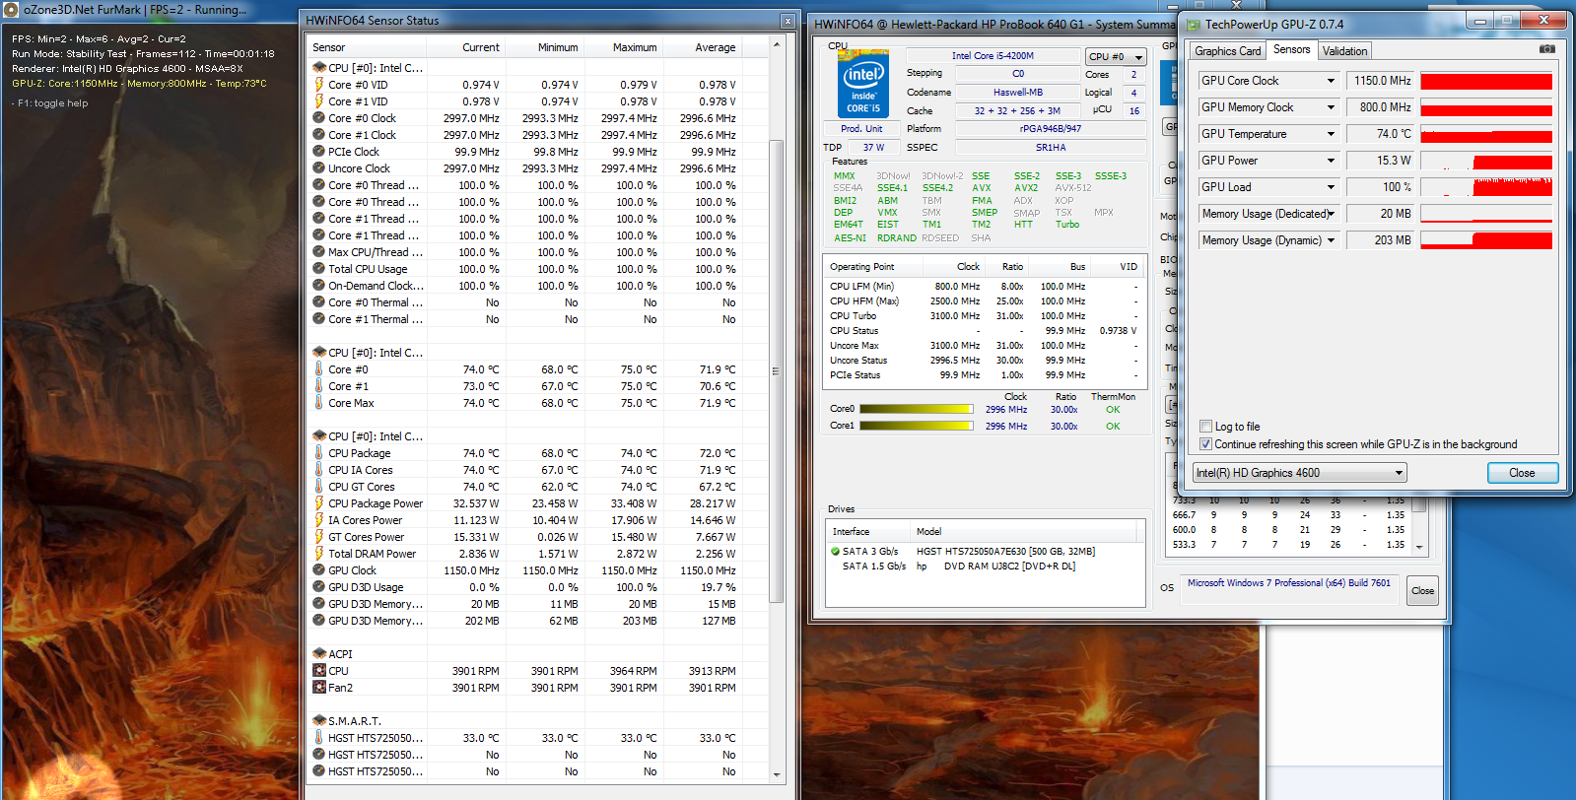Select the Sensors tab in GPU-Z
1576x800 pixels.
click(1291, 50)
